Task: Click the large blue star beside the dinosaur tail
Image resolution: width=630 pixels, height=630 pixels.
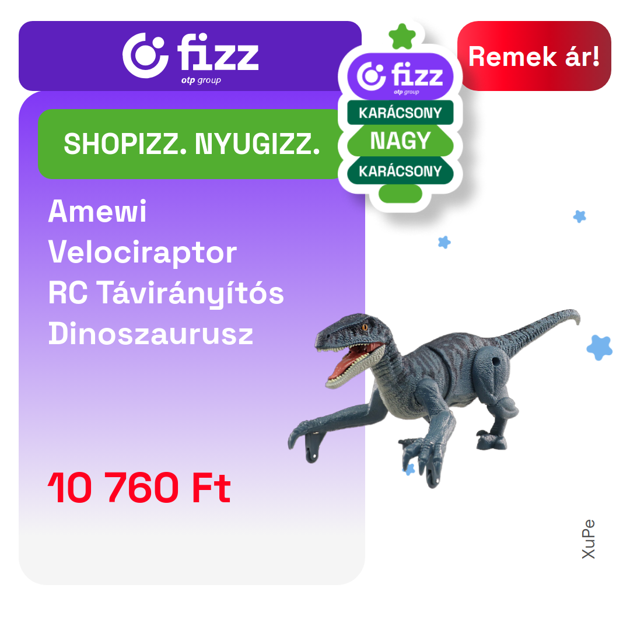Action: tap(600, 348)
